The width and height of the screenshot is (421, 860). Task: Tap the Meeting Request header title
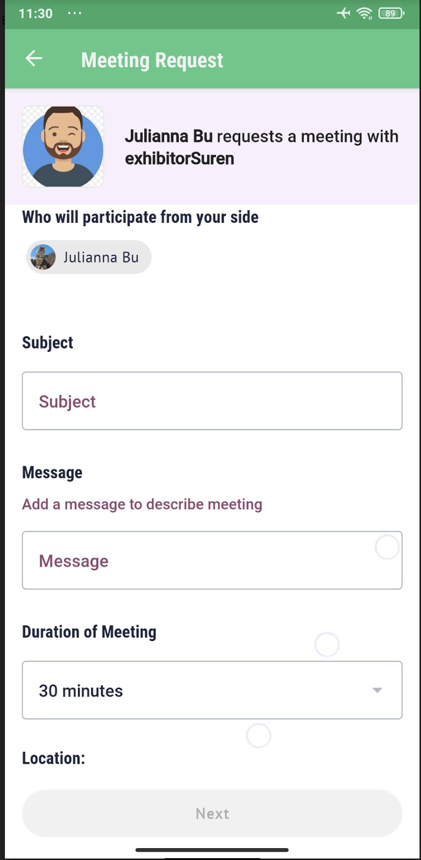click(x=152, y=60)
